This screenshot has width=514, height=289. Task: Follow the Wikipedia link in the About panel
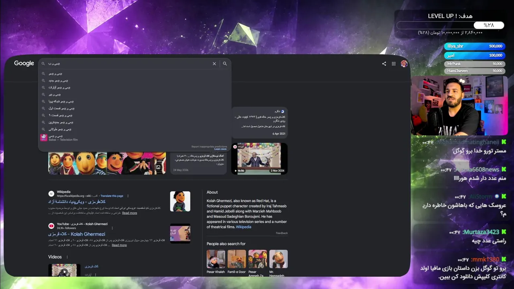pyautogui.click(x=243, y=227)
